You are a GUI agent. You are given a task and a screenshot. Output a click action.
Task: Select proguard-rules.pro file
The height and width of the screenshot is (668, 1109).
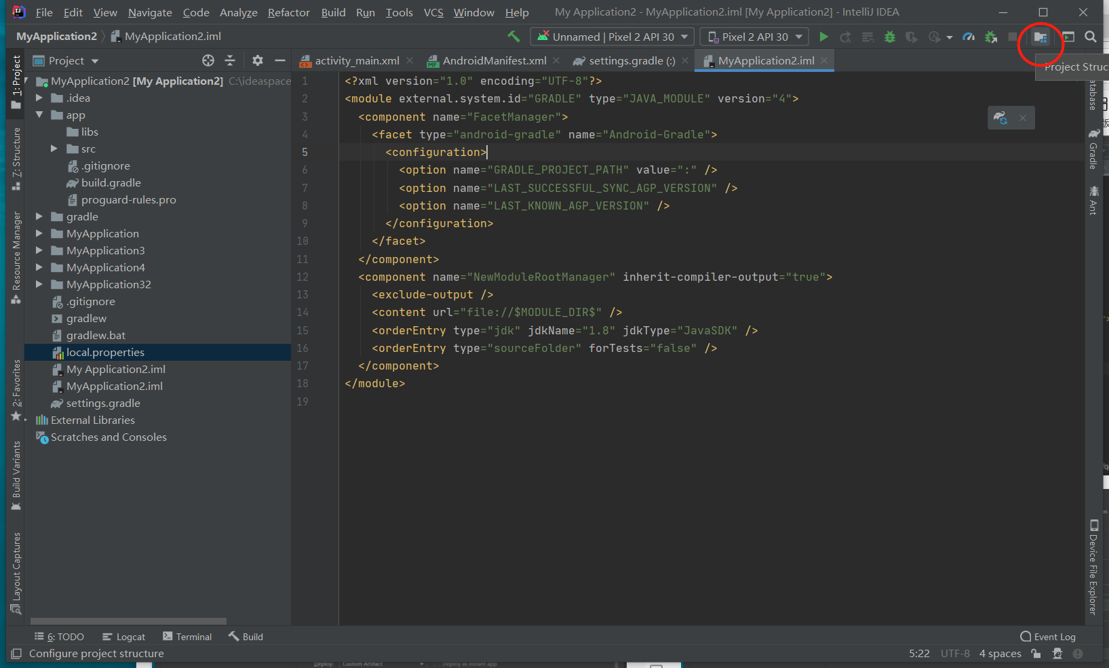tap(128, 199)
